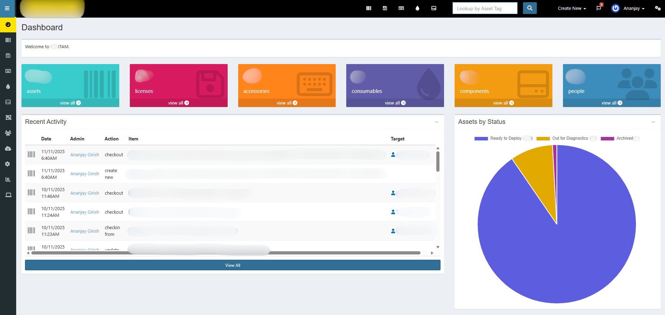Toggle the sidebar with the hamburger button
665x315 pixels.
point(7,8)
